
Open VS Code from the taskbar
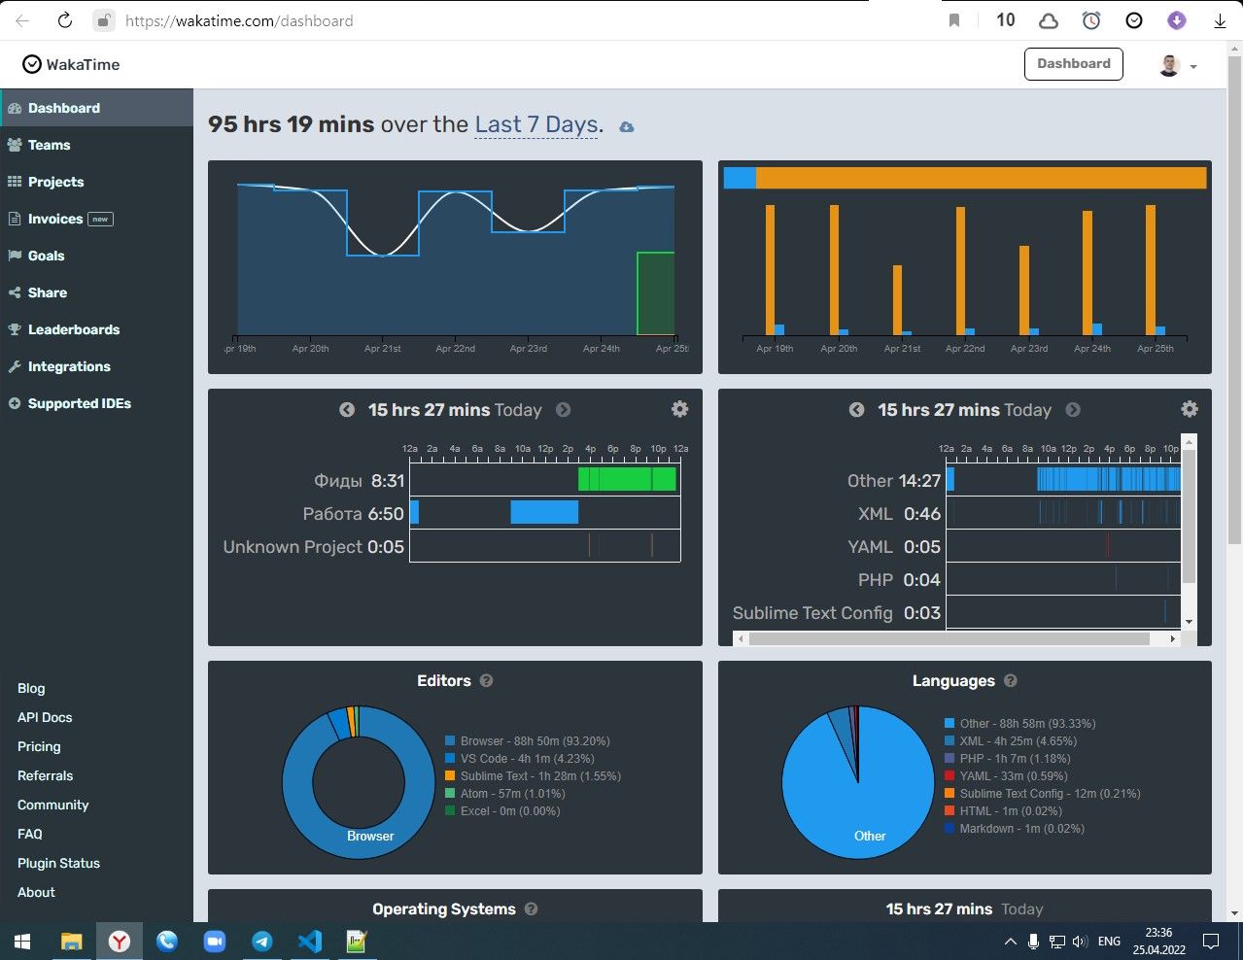tap(310, 941)
